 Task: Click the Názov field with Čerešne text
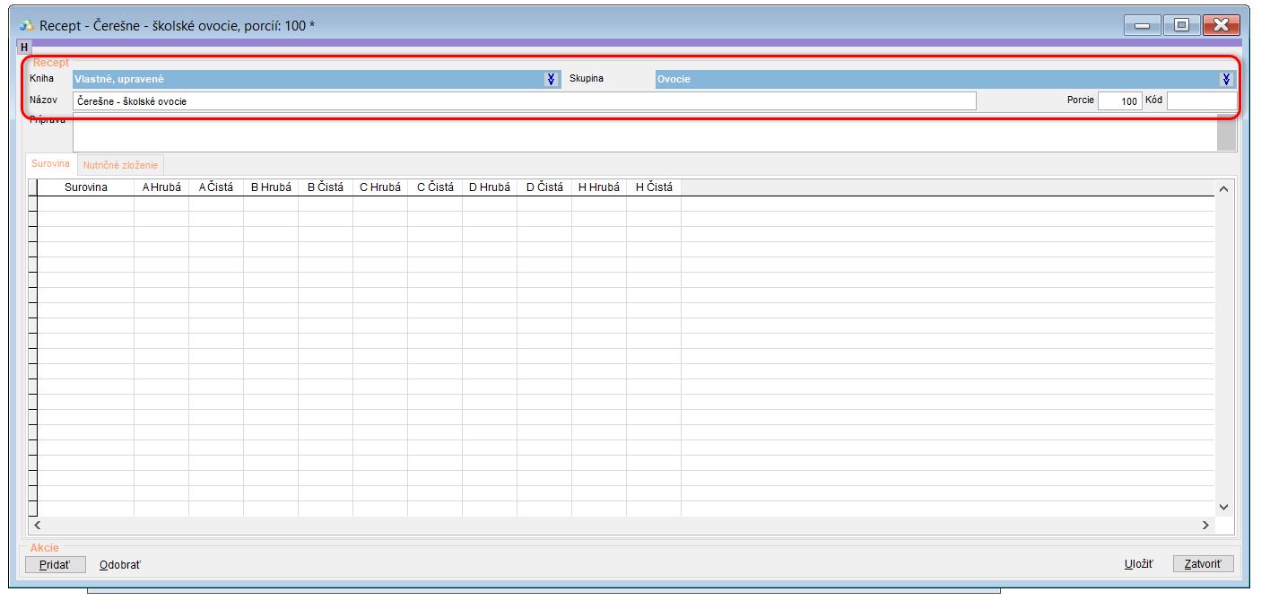524,101
